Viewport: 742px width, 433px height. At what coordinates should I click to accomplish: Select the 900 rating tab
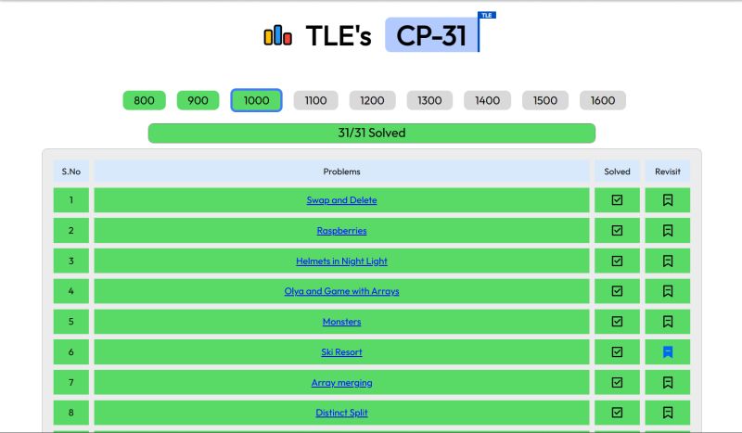[198, 100]
